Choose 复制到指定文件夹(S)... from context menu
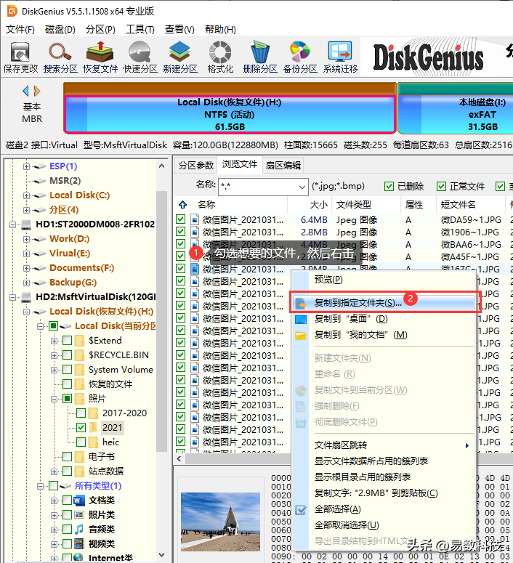513x563 pixels. (384, 303)
